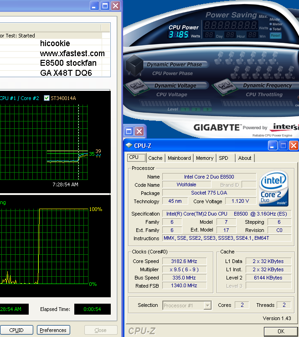
Task: Click the 7:28:54 AM graph timestamp
Action: point(66,184)
